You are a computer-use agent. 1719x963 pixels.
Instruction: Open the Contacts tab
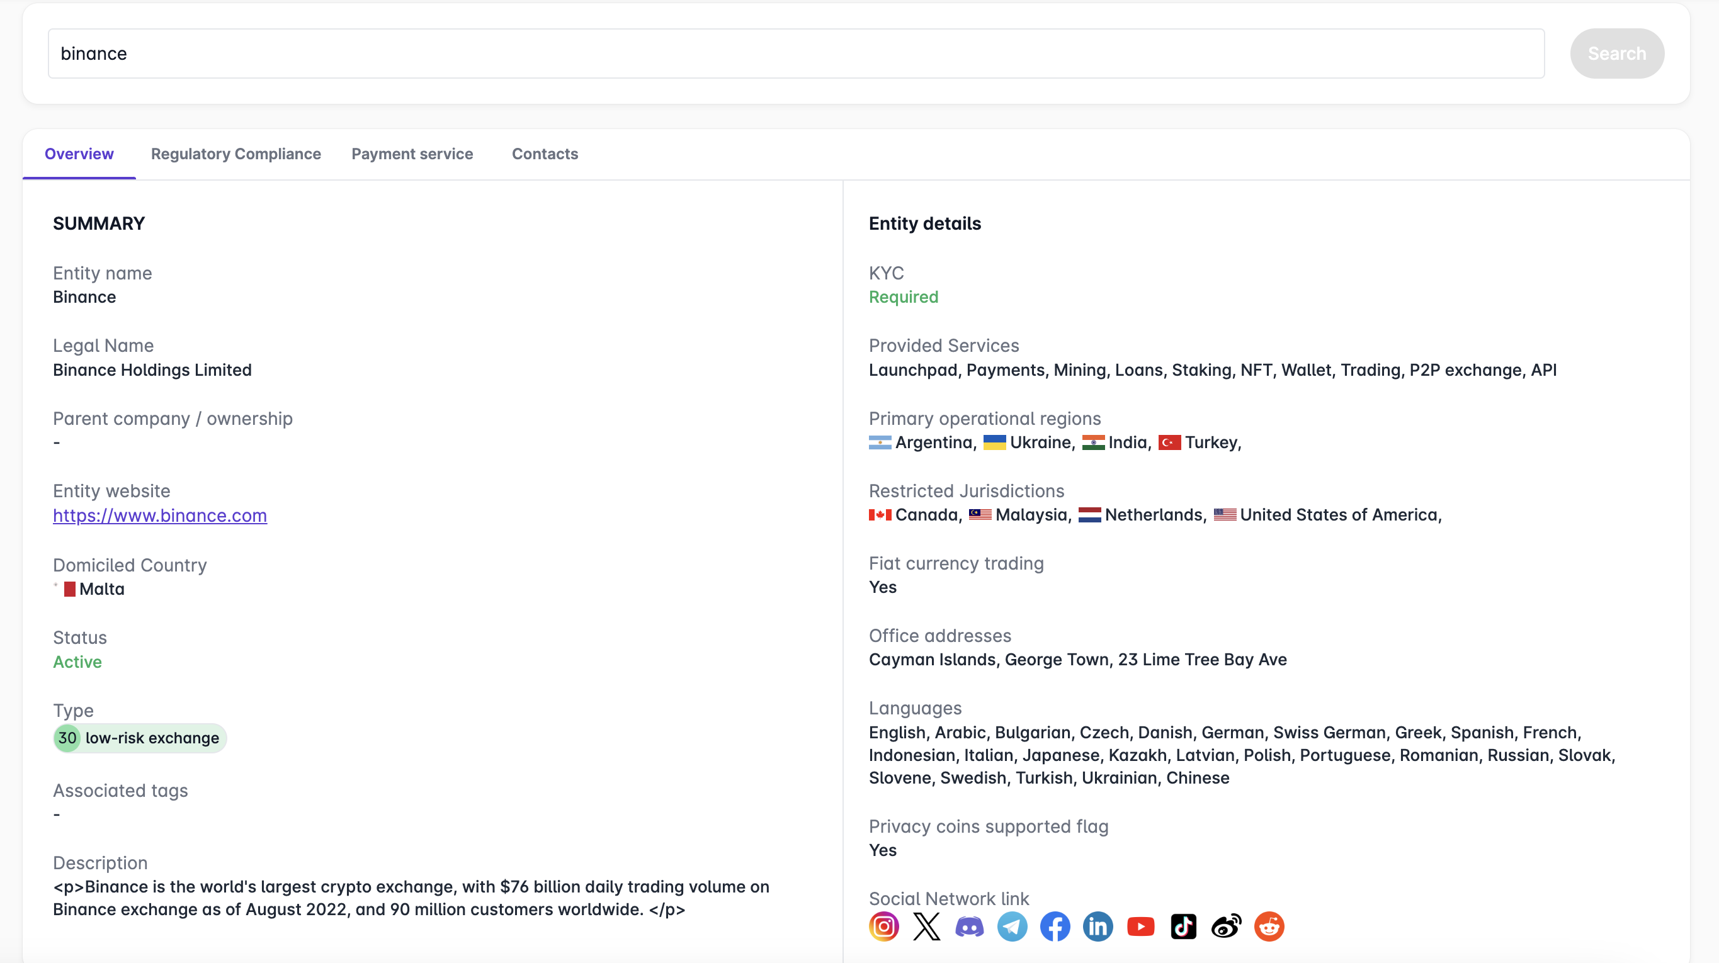point(545,154)
